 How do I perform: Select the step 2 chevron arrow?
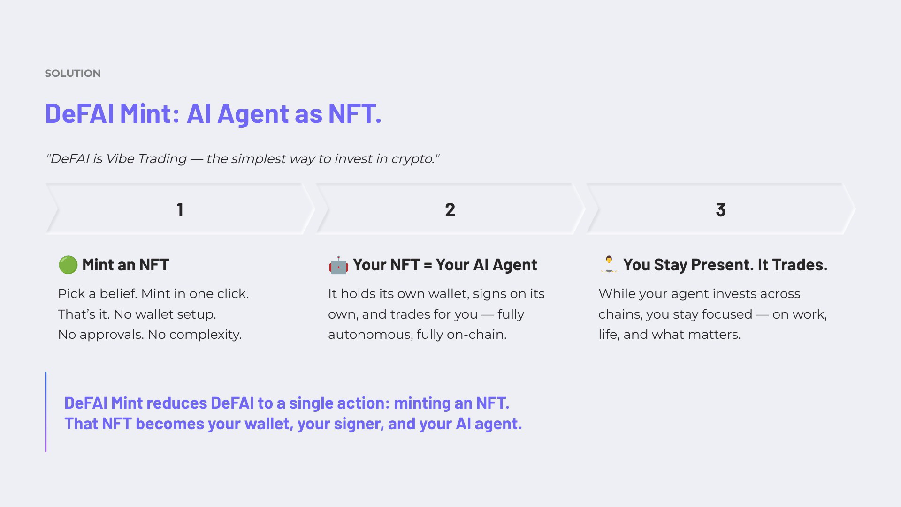[x=450, y=209]
